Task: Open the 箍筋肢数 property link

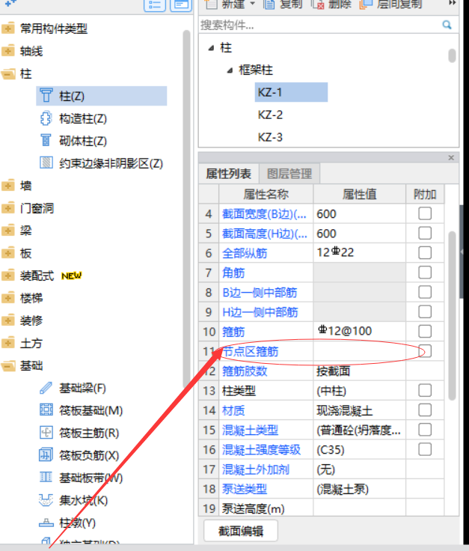Action: pos(245,371)
